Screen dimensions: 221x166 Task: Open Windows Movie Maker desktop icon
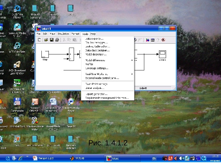coord(35,124)
